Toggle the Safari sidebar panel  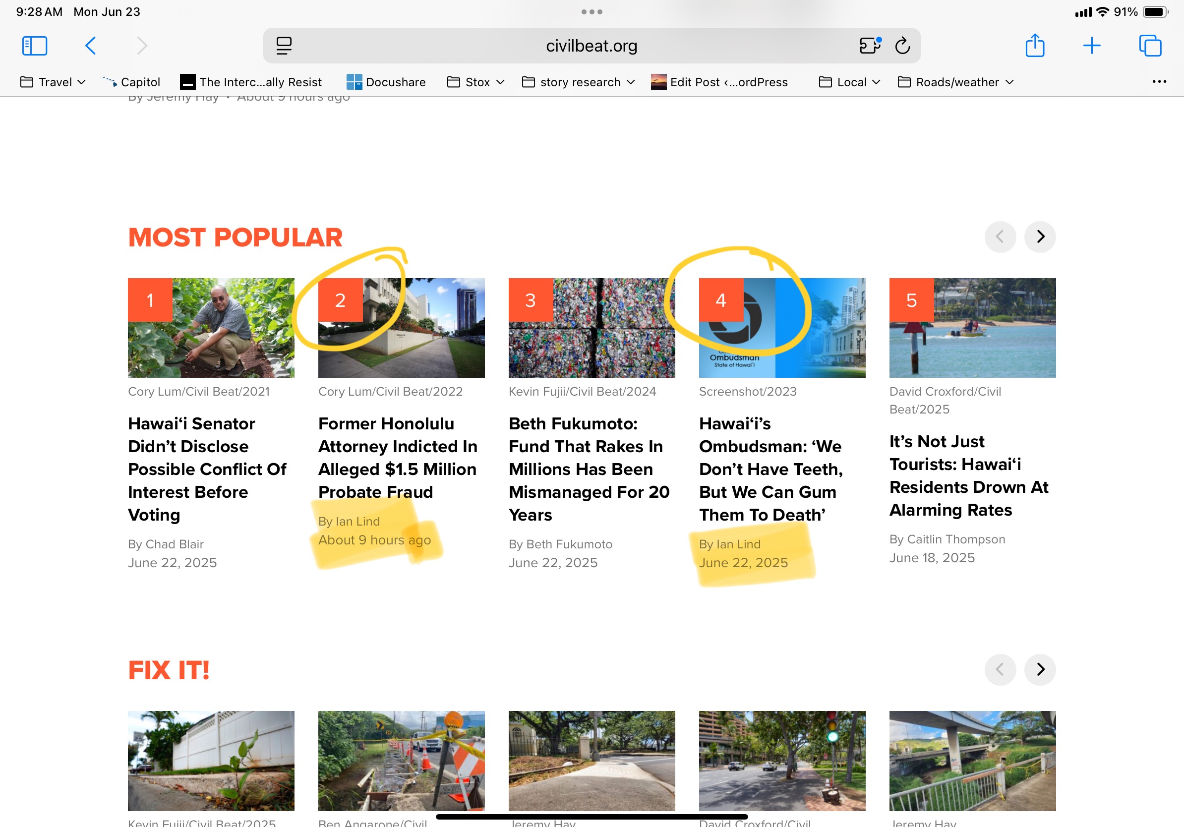click(x=35, y=46)
